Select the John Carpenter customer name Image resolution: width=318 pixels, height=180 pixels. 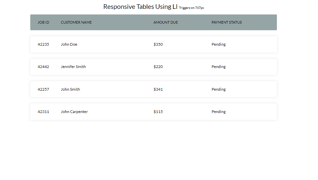pyautogui.click(x=74, y=112)
